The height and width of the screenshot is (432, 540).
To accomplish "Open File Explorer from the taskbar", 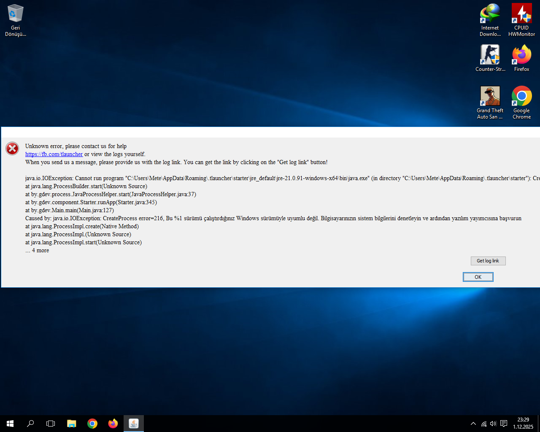I will click(72, 424).
